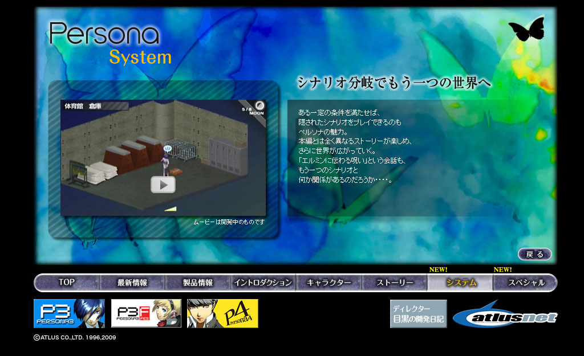The height and width of the screenshot is (356, 584).
Task: Click the シナリオ分岐でもう一つの世界へ heading
Action: point(394,82)
